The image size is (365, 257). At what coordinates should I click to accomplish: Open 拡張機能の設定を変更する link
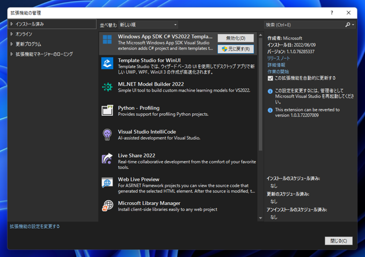[35, 226]
